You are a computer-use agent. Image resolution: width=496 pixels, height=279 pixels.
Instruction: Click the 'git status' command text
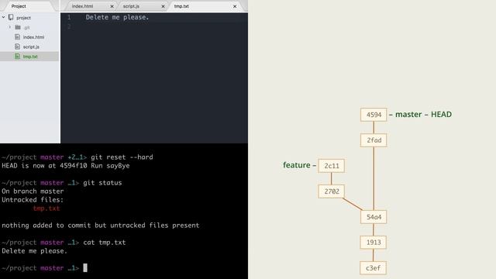point(102,183)
